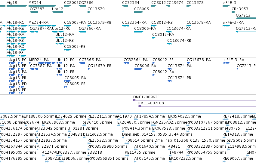Viewport: 256px width, 163px height.
Task: Select the CG7366 gene feature
Action: [x=82, y=6]
